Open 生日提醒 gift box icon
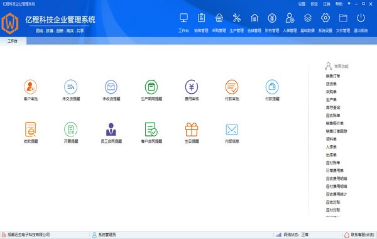The width and height of the screenshot is (377, 239). pos(192,130)
